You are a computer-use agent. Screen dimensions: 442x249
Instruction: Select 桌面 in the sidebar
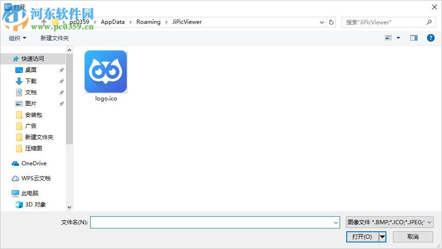(31, 70)
